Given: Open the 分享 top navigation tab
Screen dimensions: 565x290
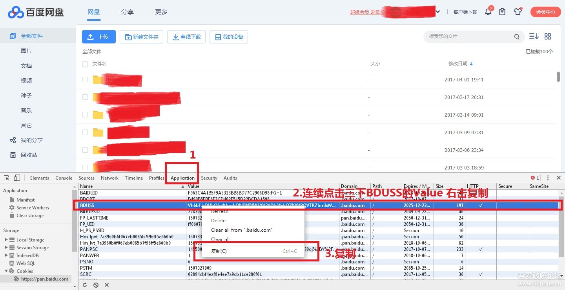Looking at the screenshot, I should 128,12.
